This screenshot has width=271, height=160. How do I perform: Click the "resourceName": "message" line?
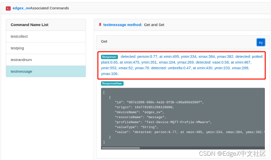click(140, 117)
